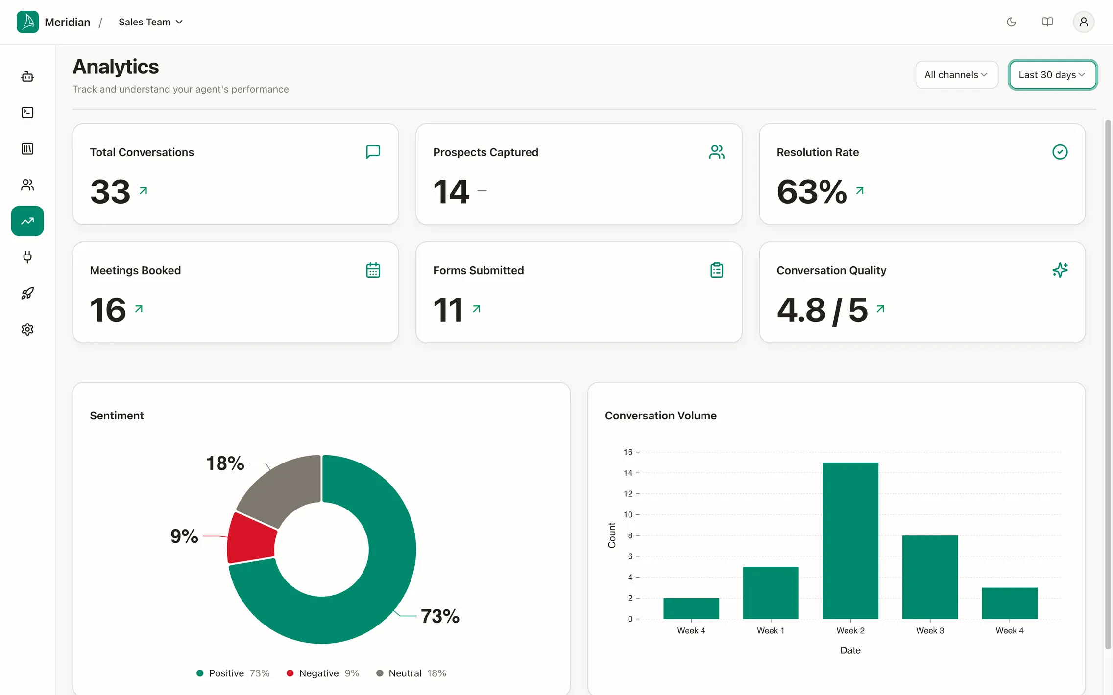
Task: Click the Forms Submitted value 11
Action: [448, 310]
